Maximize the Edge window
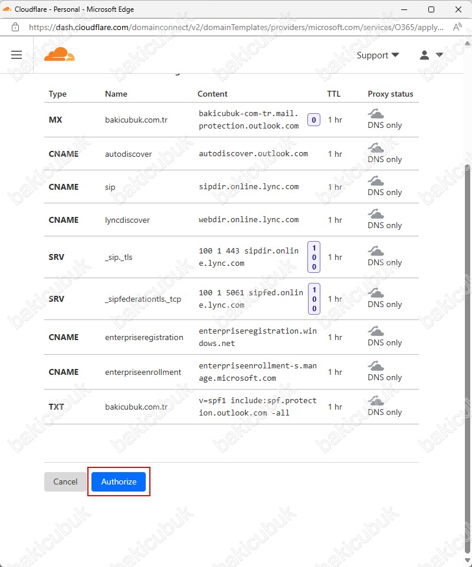 tap(431, 9)
